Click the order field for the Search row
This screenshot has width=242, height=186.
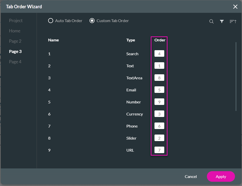click(159, 53)
